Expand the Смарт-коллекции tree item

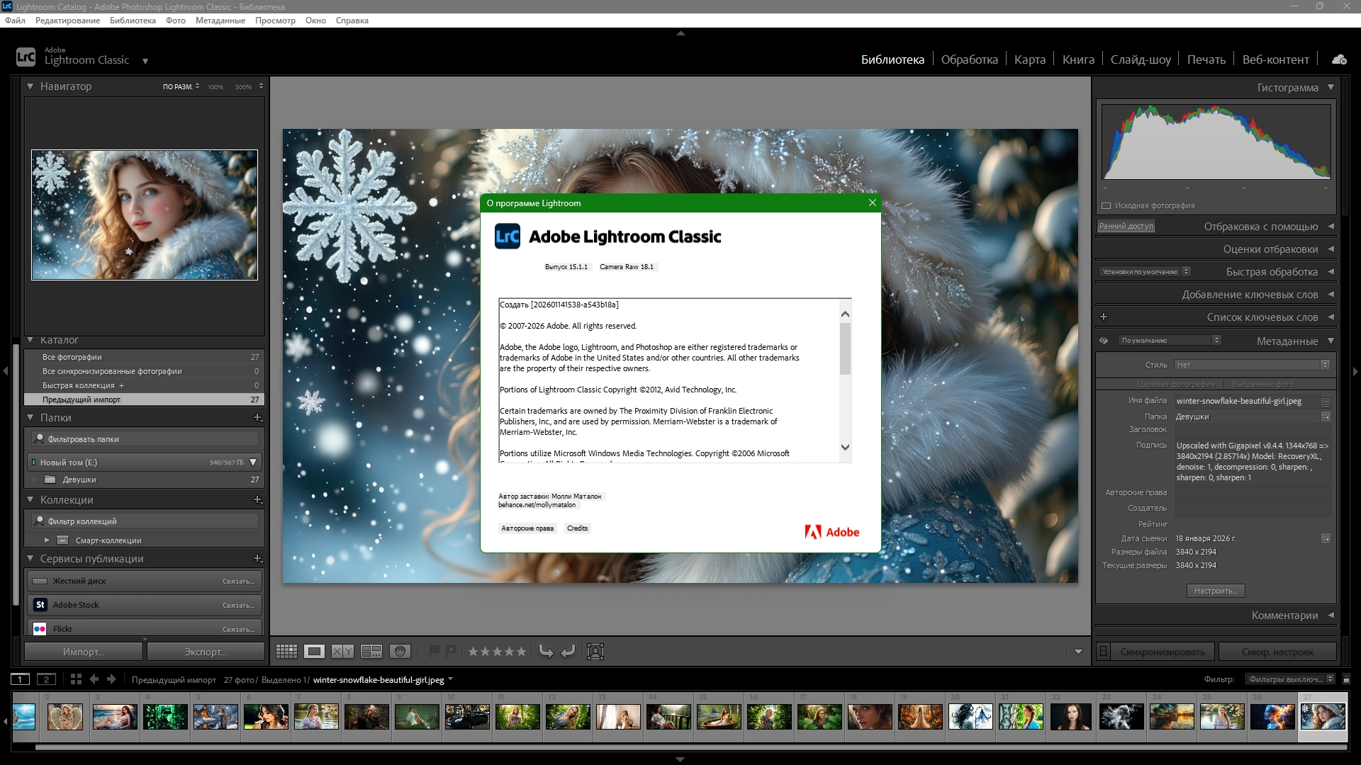(47, 540)
